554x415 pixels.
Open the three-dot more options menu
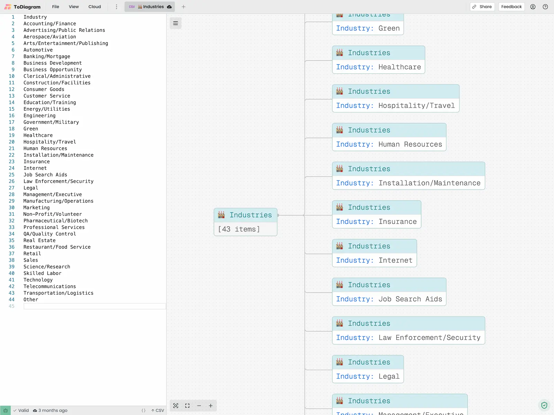point(116,7)
